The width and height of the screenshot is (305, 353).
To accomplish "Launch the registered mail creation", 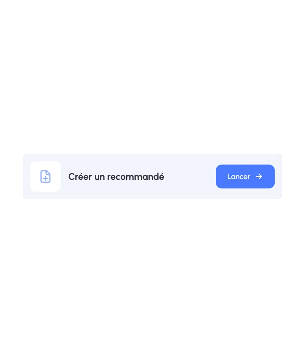I will point(245,176).
